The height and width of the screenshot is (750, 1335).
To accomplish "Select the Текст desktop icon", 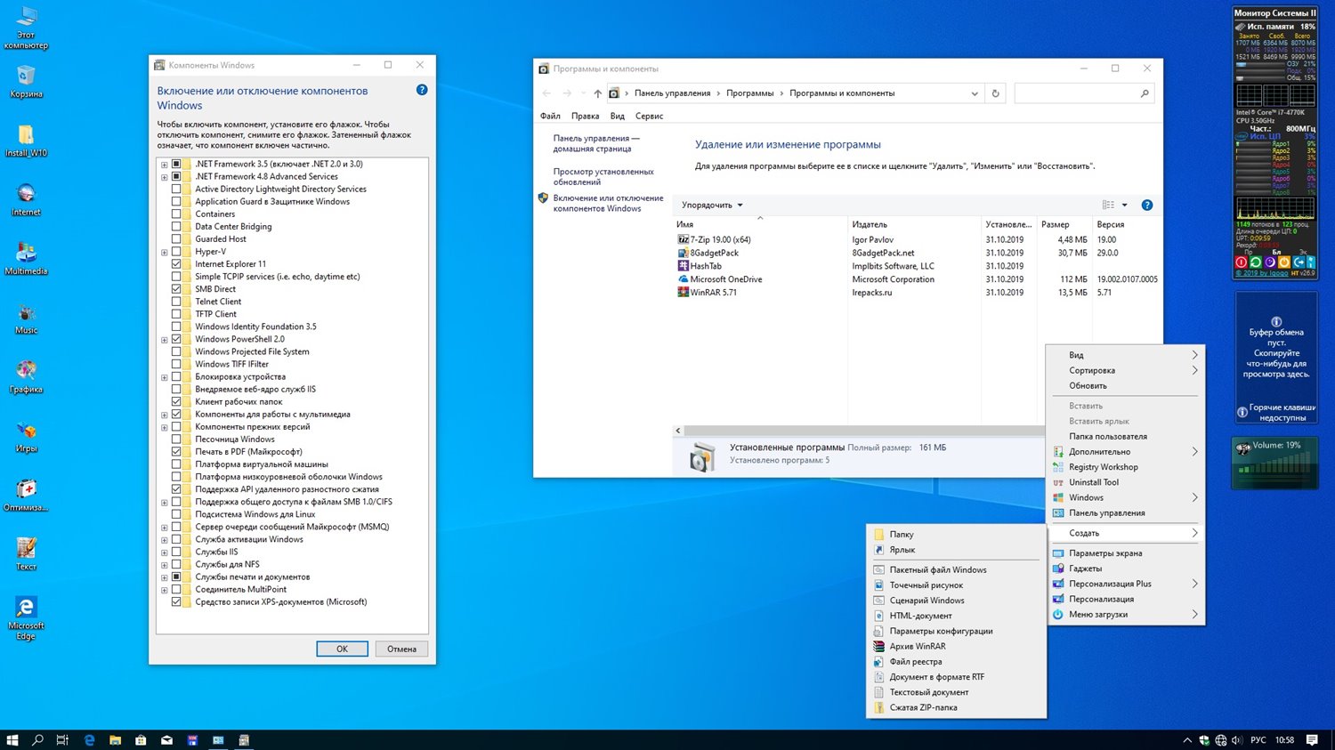I will click(26, 553).
